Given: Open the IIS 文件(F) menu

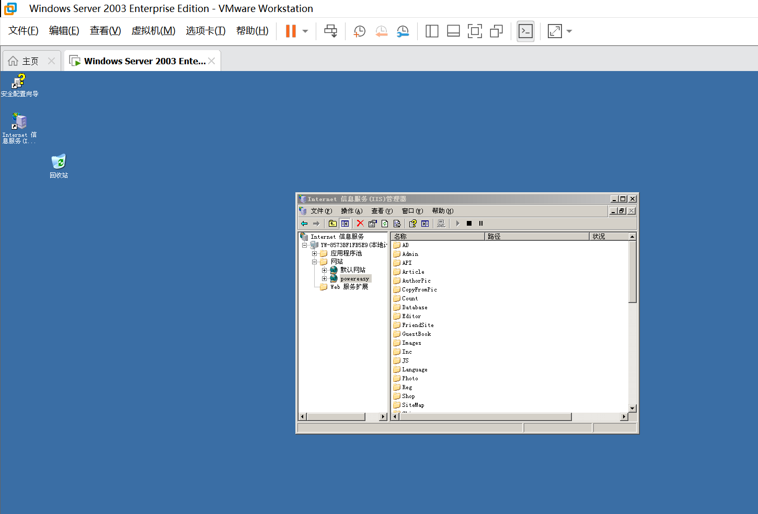Looking at the screenshot, I should [321, 211].
